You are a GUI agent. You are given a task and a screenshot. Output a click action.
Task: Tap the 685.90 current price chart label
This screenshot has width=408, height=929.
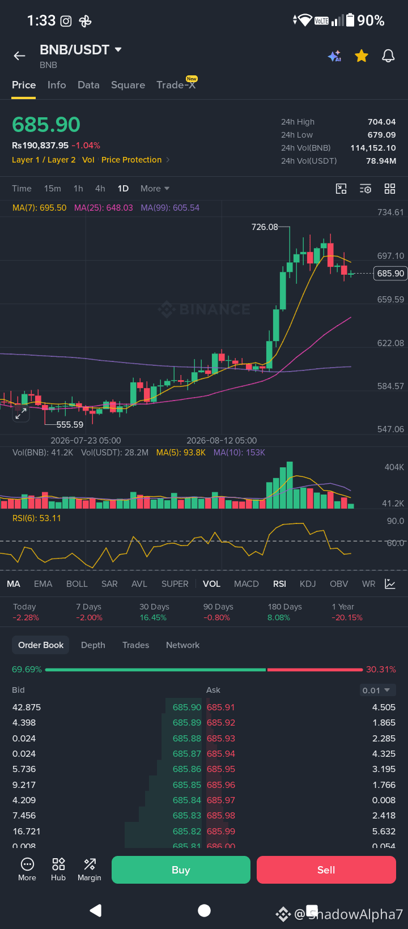tap(391, 273)
